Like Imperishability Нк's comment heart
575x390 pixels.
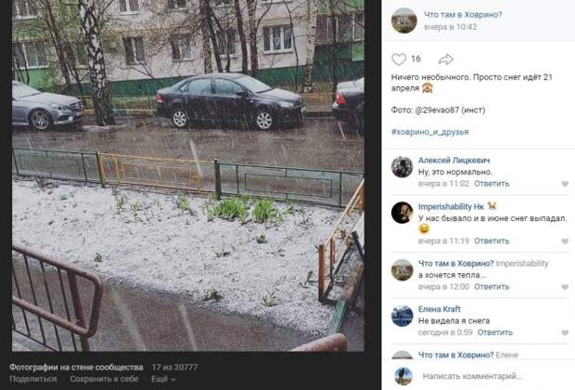click(565, 241)
